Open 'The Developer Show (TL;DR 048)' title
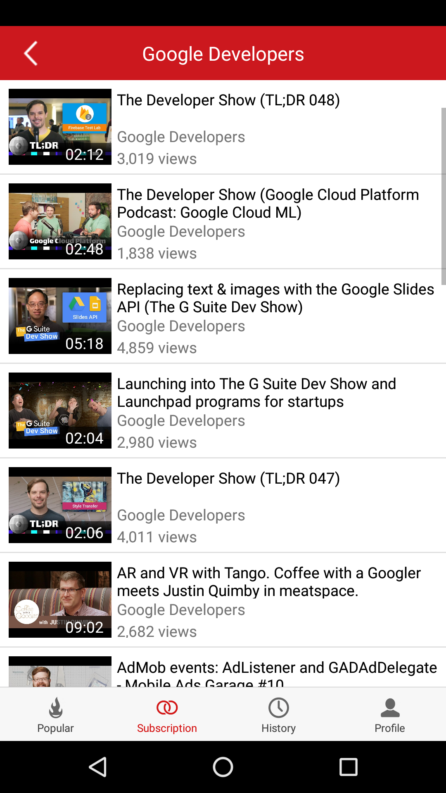 228,100
